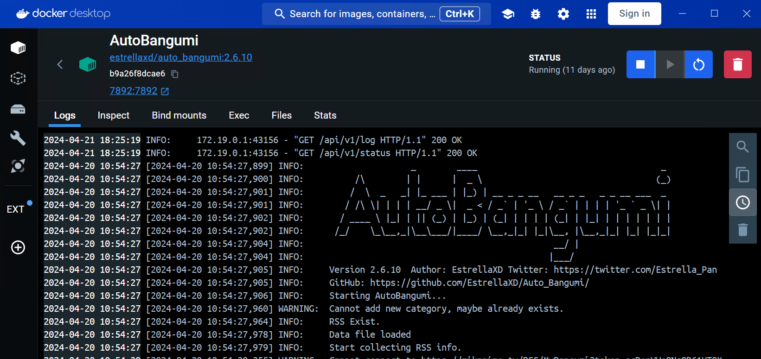Open Docker Desktop settings gear
Viewport: 761px width, 359px height.
[563, 14]
